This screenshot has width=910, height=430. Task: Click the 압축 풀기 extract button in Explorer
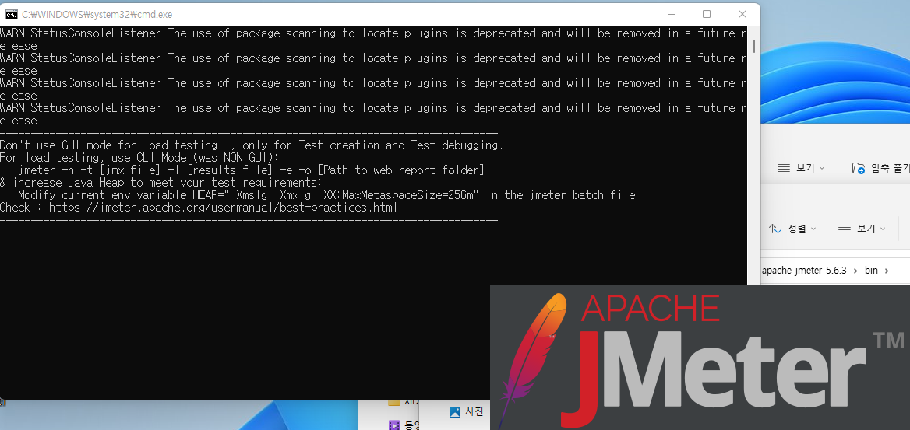pos(880,168)
